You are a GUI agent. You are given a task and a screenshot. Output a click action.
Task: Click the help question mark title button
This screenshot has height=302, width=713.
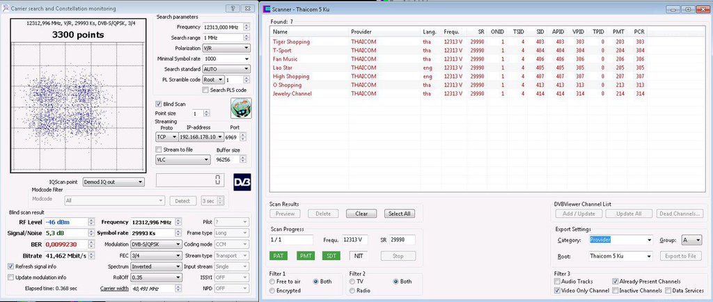tap(233, 8)
